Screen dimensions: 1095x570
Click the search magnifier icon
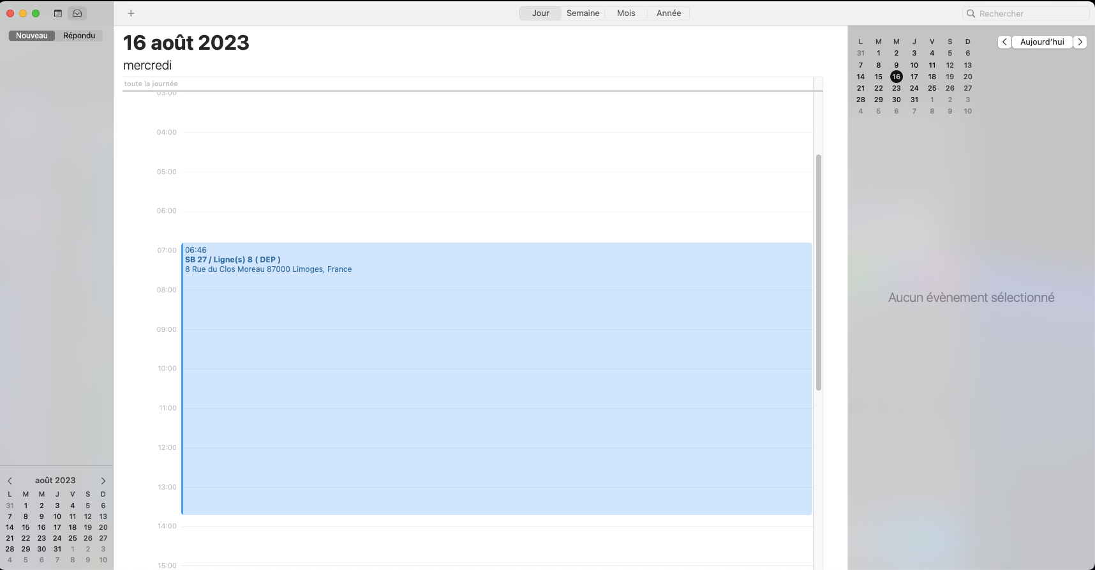pos(971,13)
